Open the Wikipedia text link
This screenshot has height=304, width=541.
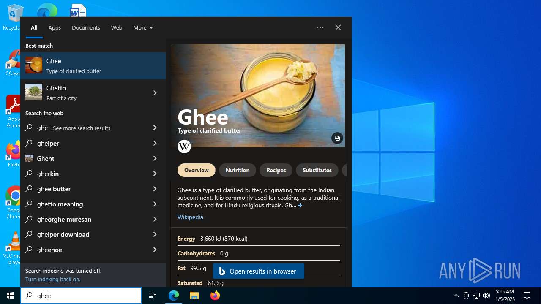click(190, 217)
